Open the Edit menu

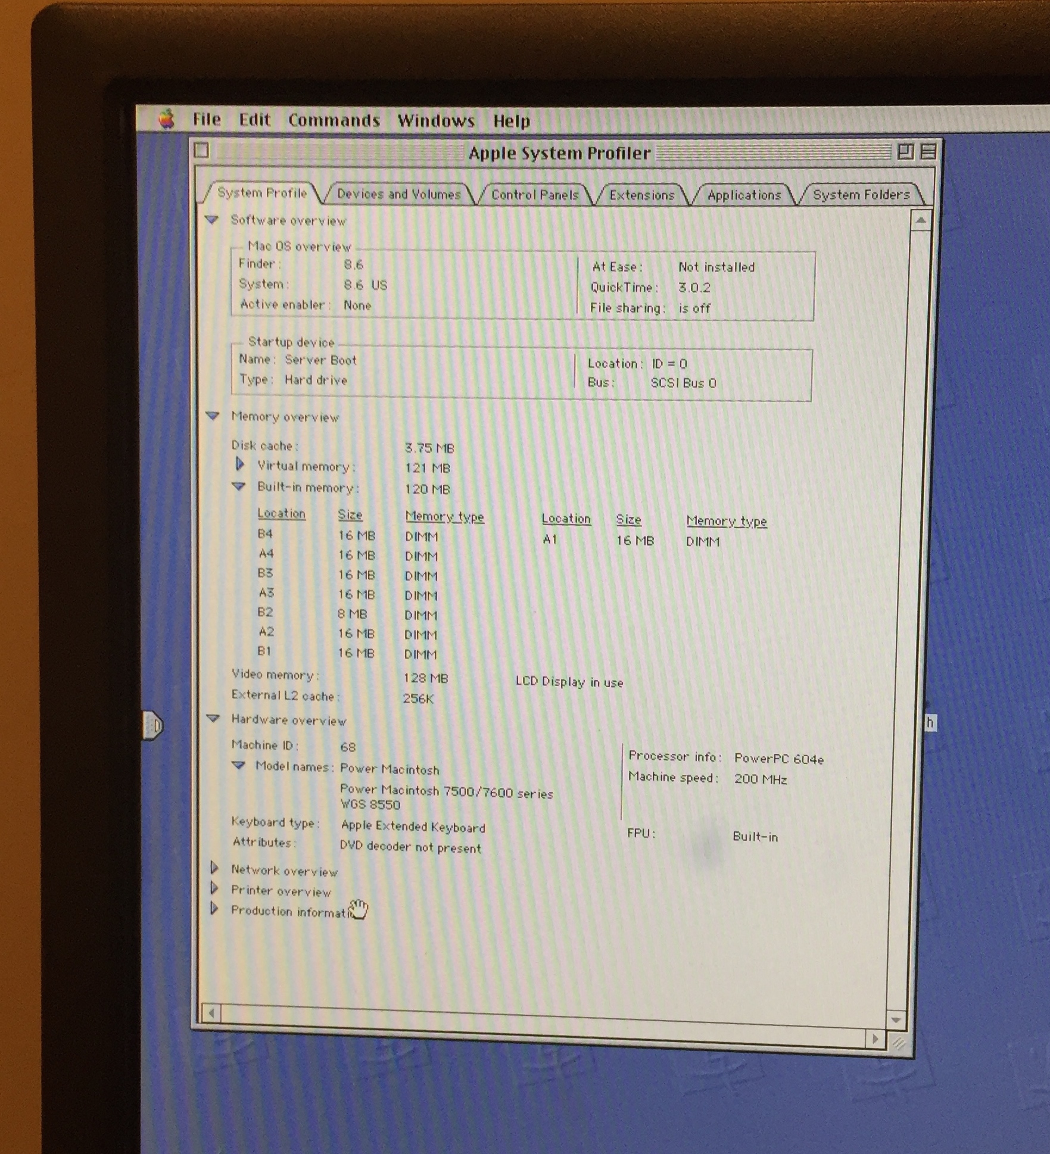coord(254,120)
